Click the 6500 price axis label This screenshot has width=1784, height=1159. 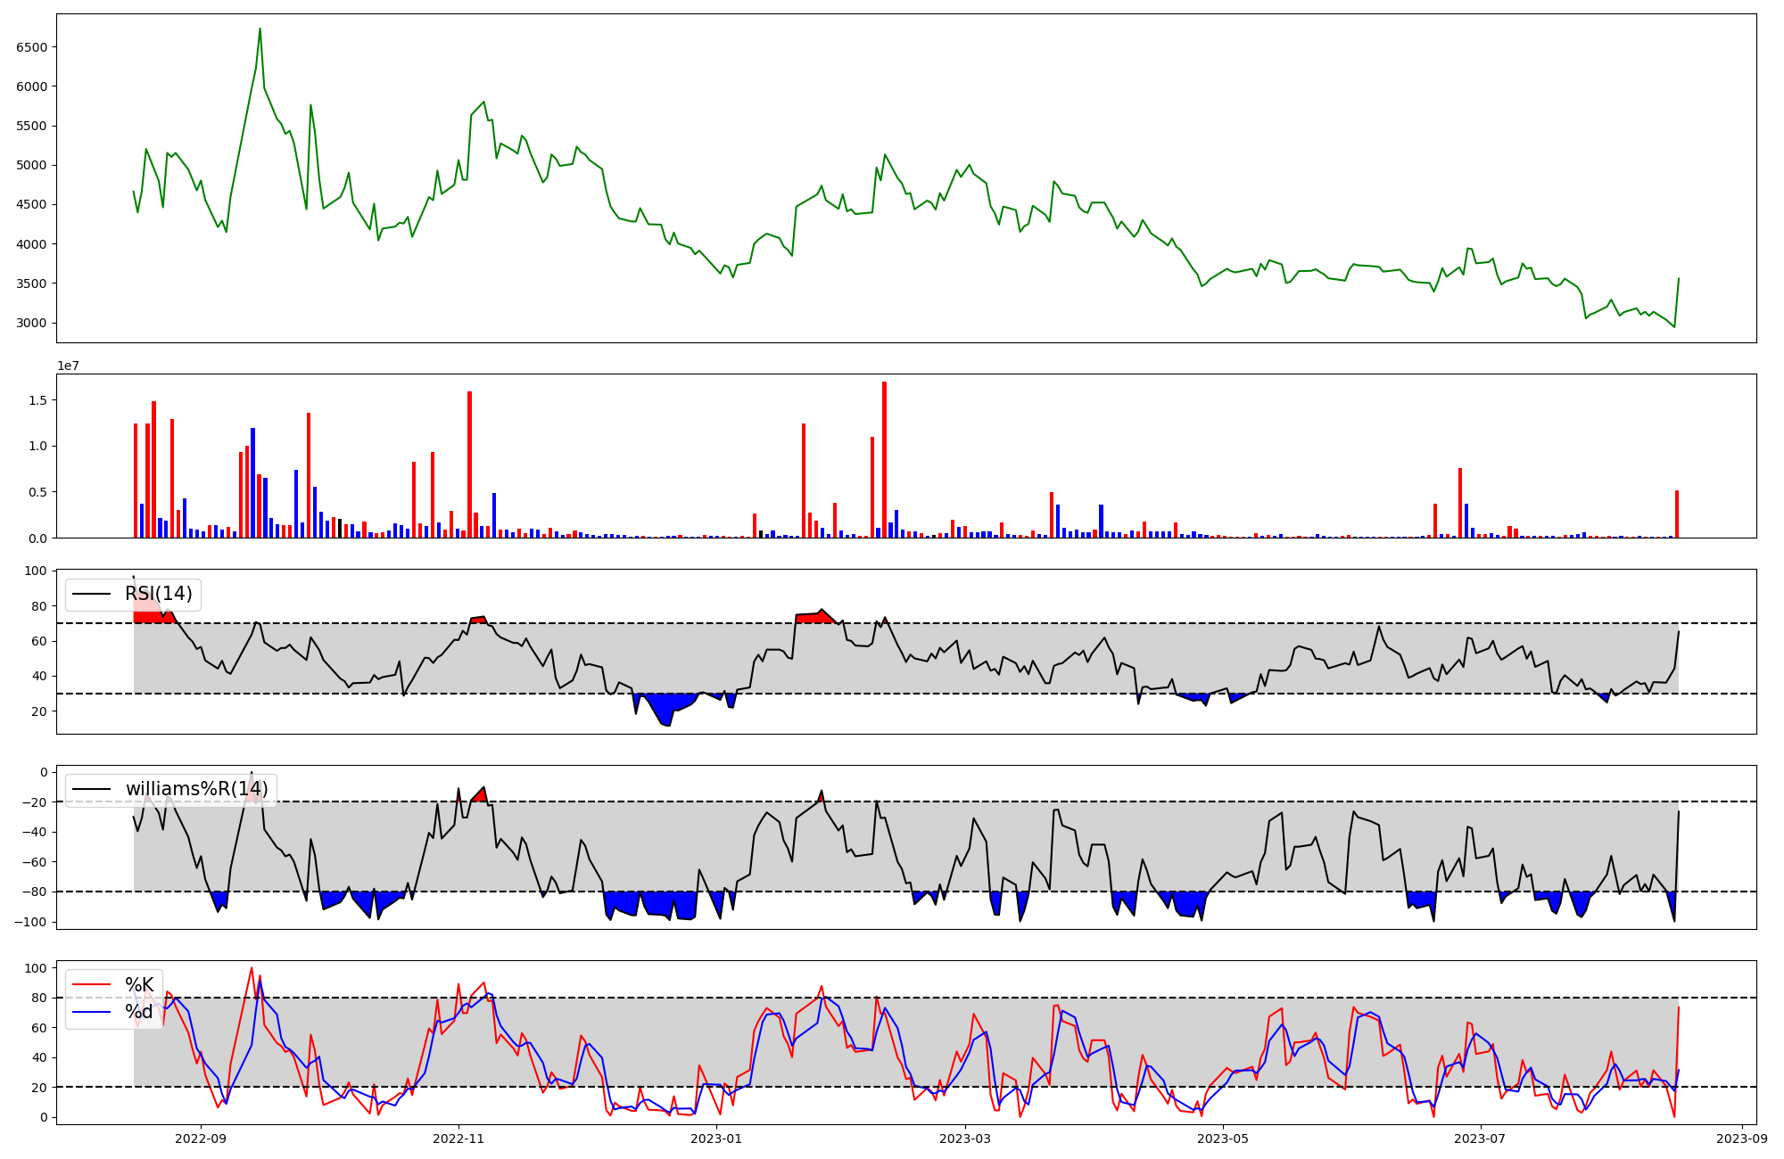[33, 47]
